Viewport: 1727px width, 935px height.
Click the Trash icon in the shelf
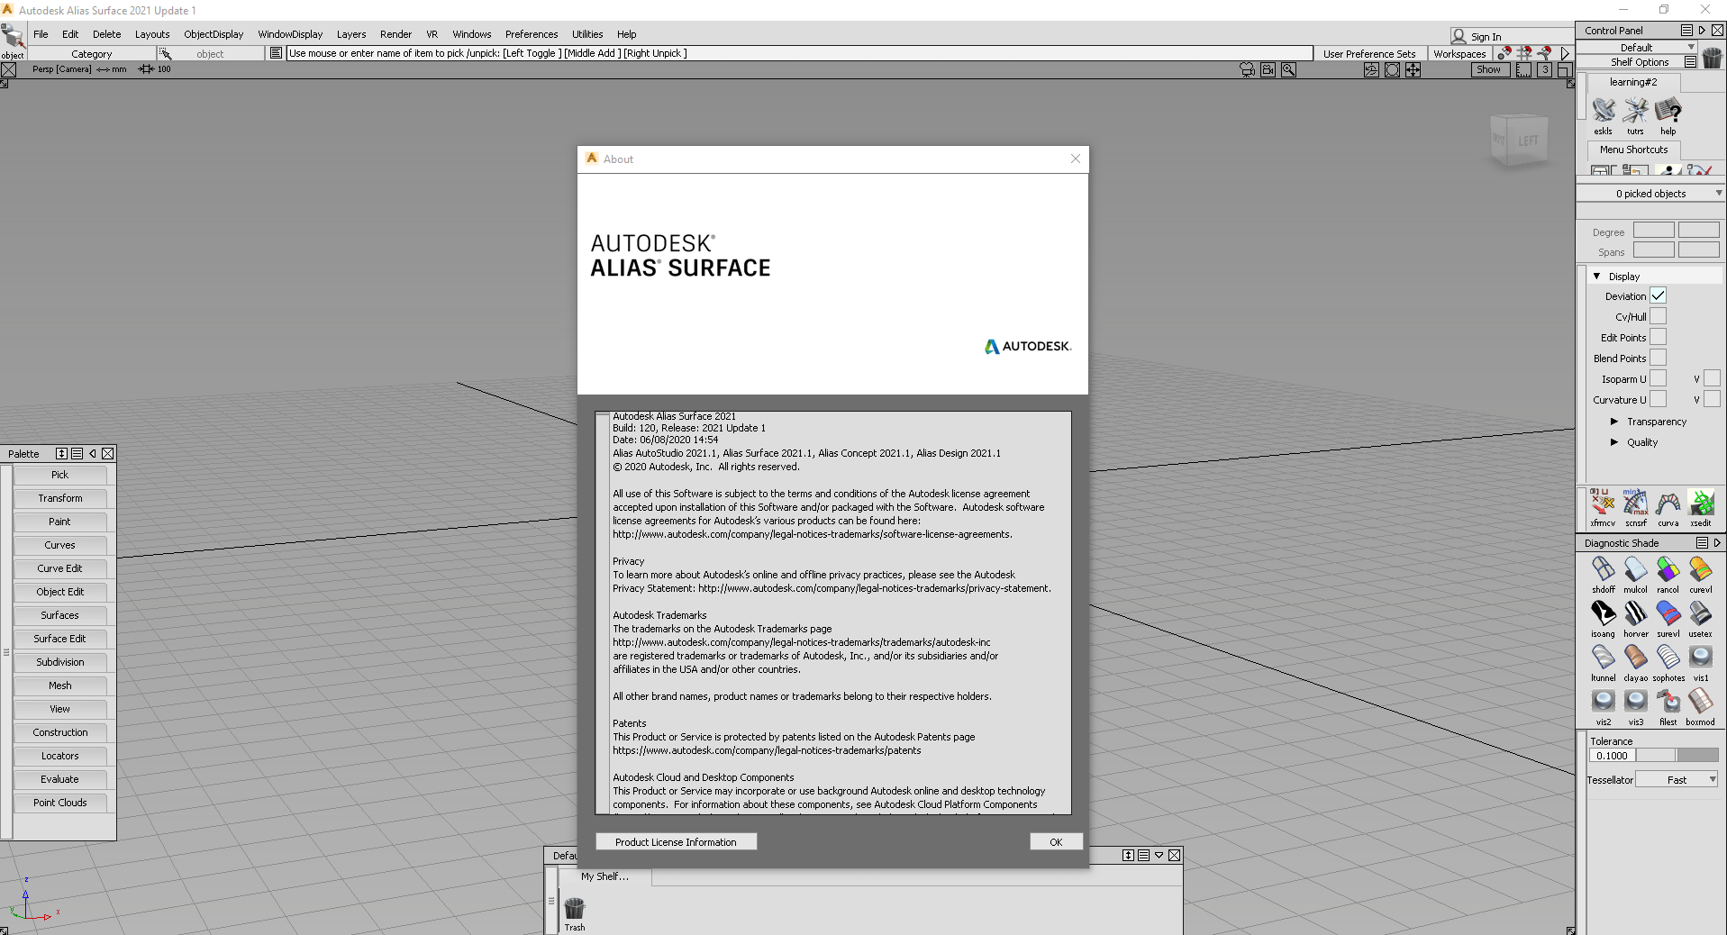coord(575,909)
